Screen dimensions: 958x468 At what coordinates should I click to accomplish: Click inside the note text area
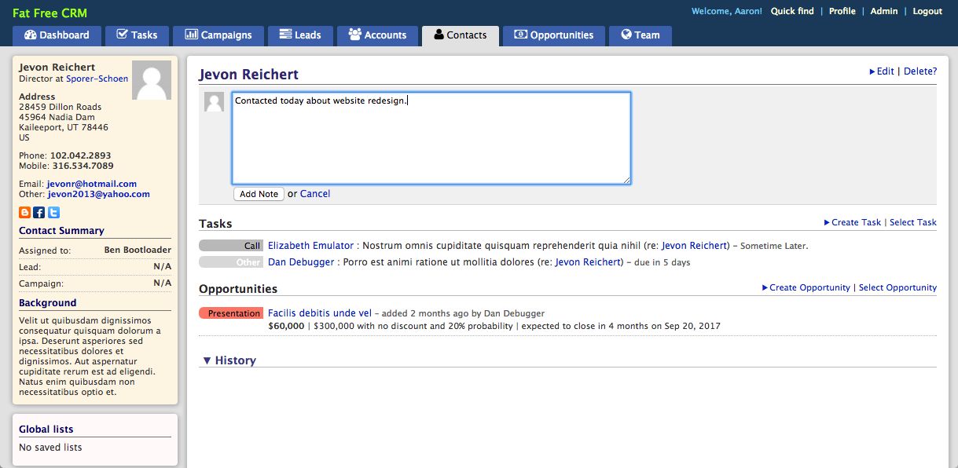(x=431, y=141)
